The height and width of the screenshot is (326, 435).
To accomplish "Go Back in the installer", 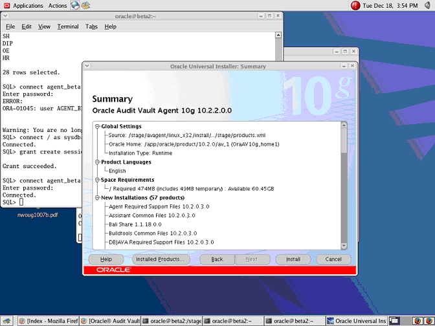I will pyautogui.click(x=217, y=259).
